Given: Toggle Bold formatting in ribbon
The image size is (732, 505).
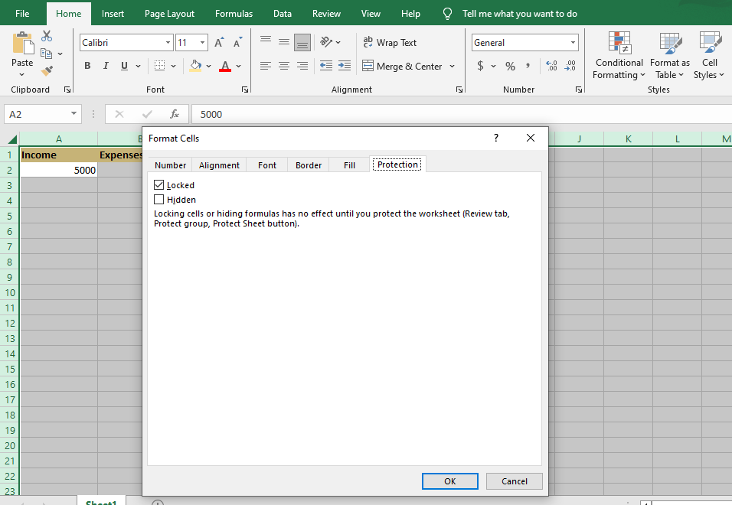Looking at the screenshot, I should pos(87,66).
